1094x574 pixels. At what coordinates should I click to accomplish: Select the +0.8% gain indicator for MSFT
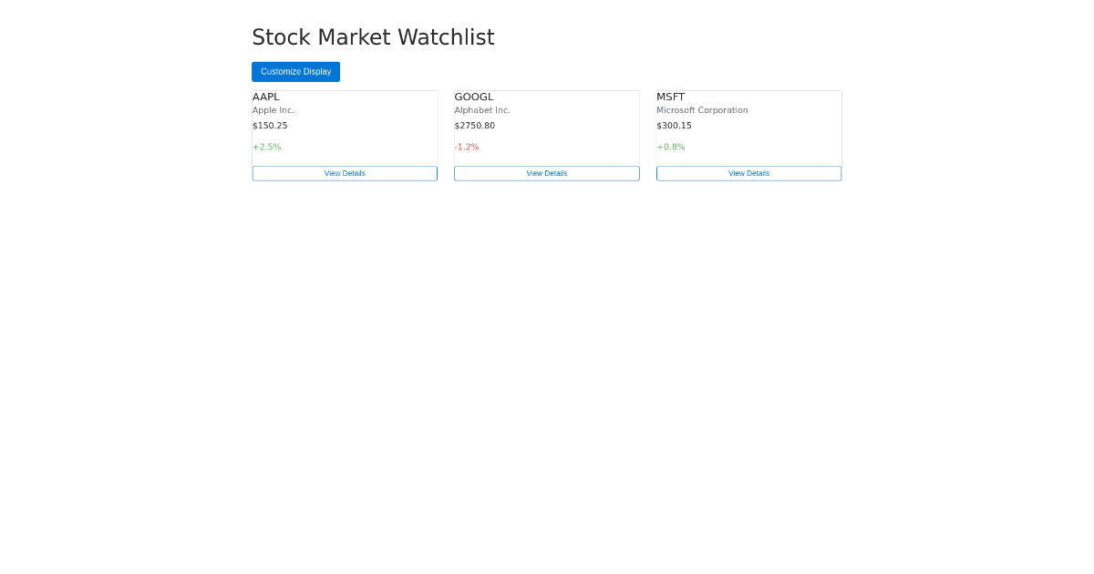pyautogui.click(x=671, y=147)
